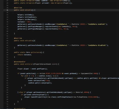Click the prixxed.contains(player) condition
Image resolution: width=119 pixels, height=109 pixels.
tap(36, 95)
